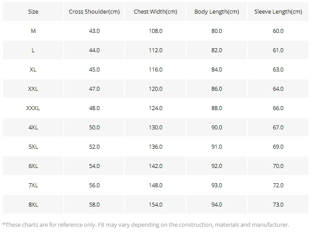Select the 4XL size row
311x232 pixels.
pyautogui.click(x=156, y=127)
